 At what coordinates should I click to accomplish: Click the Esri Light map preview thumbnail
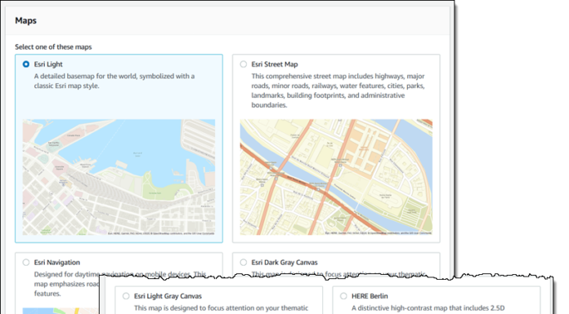pos(119,177)
